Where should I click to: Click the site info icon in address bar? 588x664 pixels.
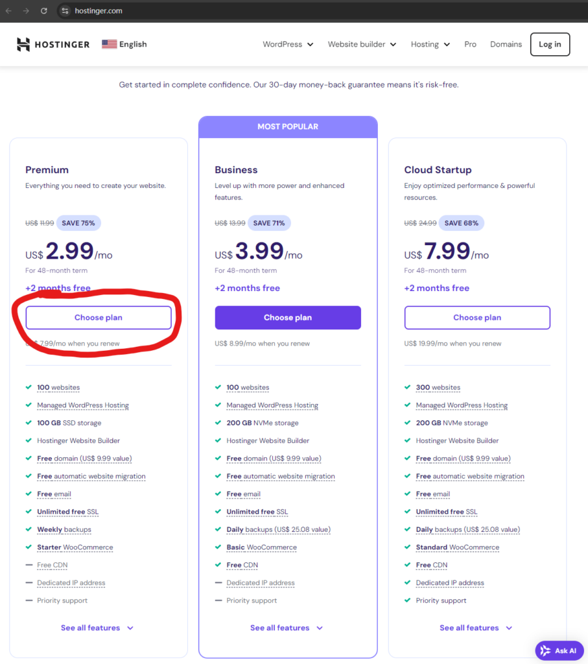64,11
